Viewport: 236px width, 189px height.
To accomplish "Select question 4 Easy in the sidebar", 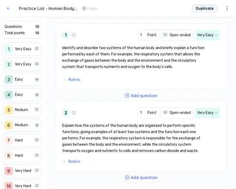I will (x=22, y=95).
